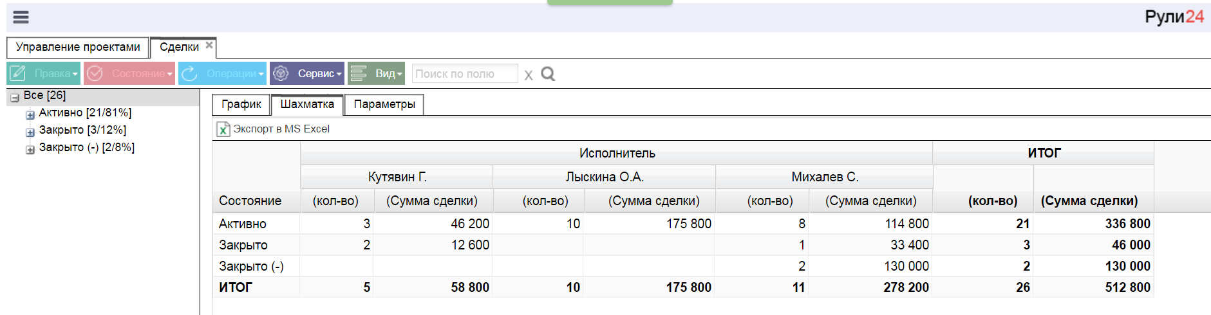Open the Правка dropdown menu

point(44,73)
